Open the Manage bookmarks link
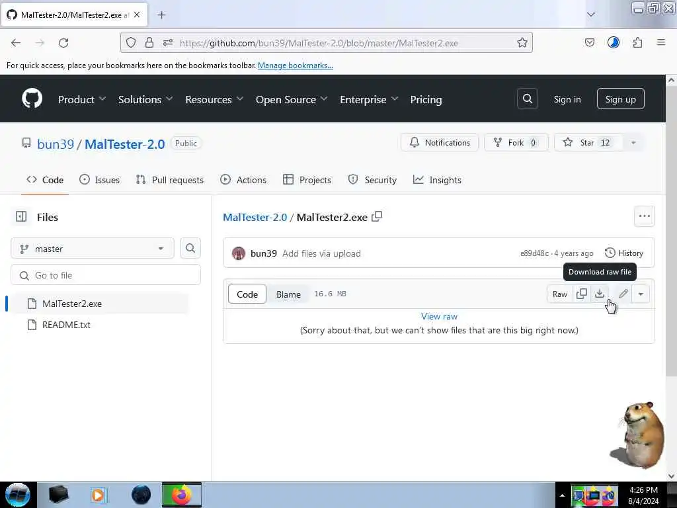Screen dimensions: 677x508 pos(296,65)
